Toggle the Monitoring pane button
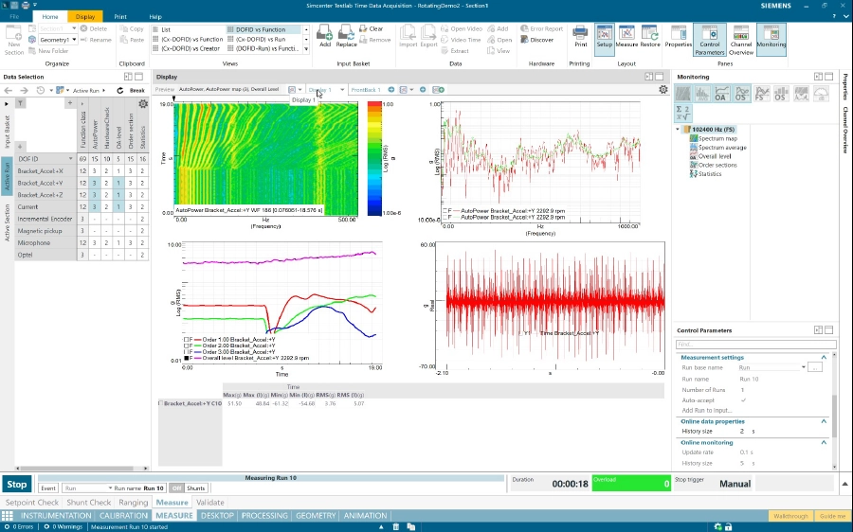This screenshot has height=532, width=853. [771, 38]
